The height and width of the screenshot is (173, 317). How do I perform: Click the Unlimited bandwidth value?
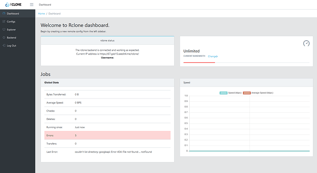pyautogui.click(x=191, y=51)
